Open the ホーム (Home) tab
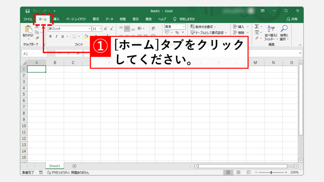The image size is (324, 182). (43, 19)
